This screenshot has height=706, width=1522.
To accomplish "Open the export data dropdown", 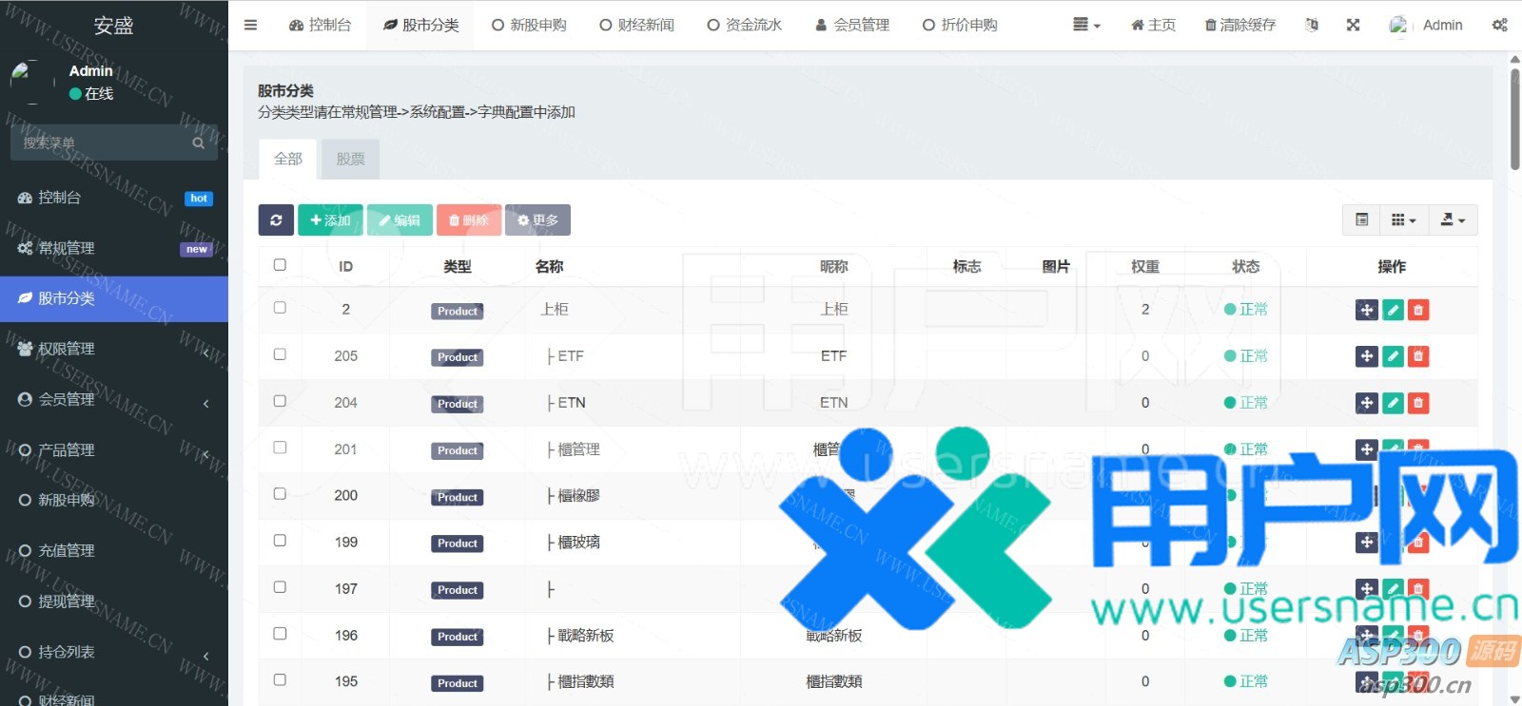I will click(x=1453, y=220).
